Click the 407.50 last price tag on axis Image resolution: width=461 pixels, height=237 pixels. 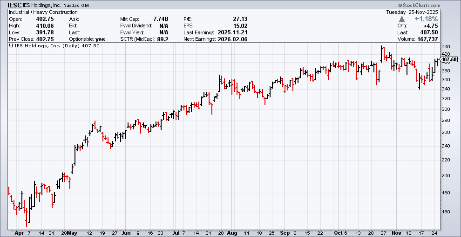pyautogui.click(x=449, y=59)
